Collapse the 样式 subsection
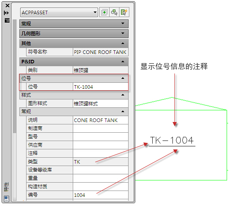 tap(123, 95)
